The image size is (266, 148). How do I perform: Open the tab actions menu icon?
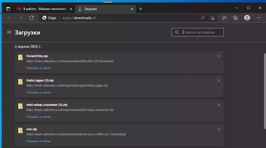coord(8,9)
